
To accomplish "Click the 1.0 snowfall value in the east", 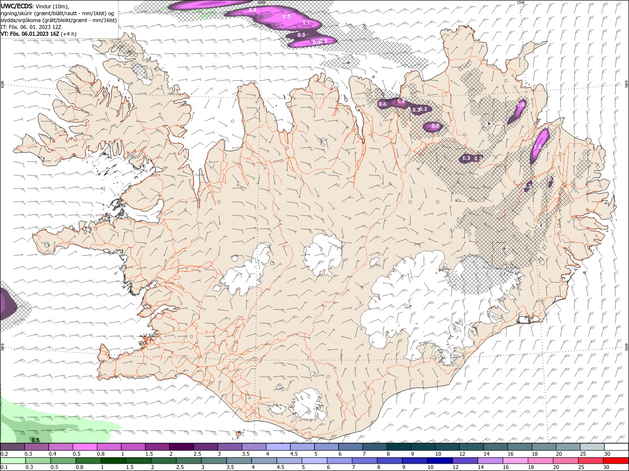I will (538, 147).
